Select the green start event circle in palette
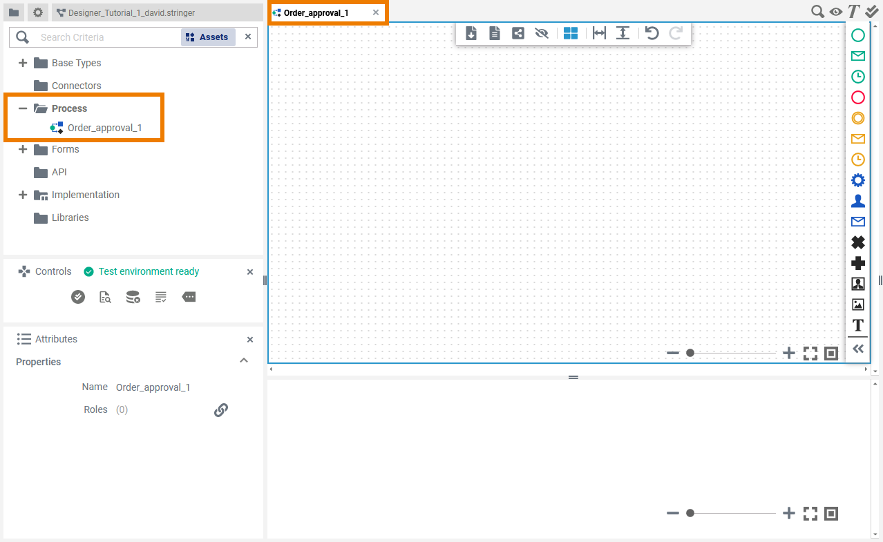Viewport: 883px width, 542px height. click(x=858, y=35)
